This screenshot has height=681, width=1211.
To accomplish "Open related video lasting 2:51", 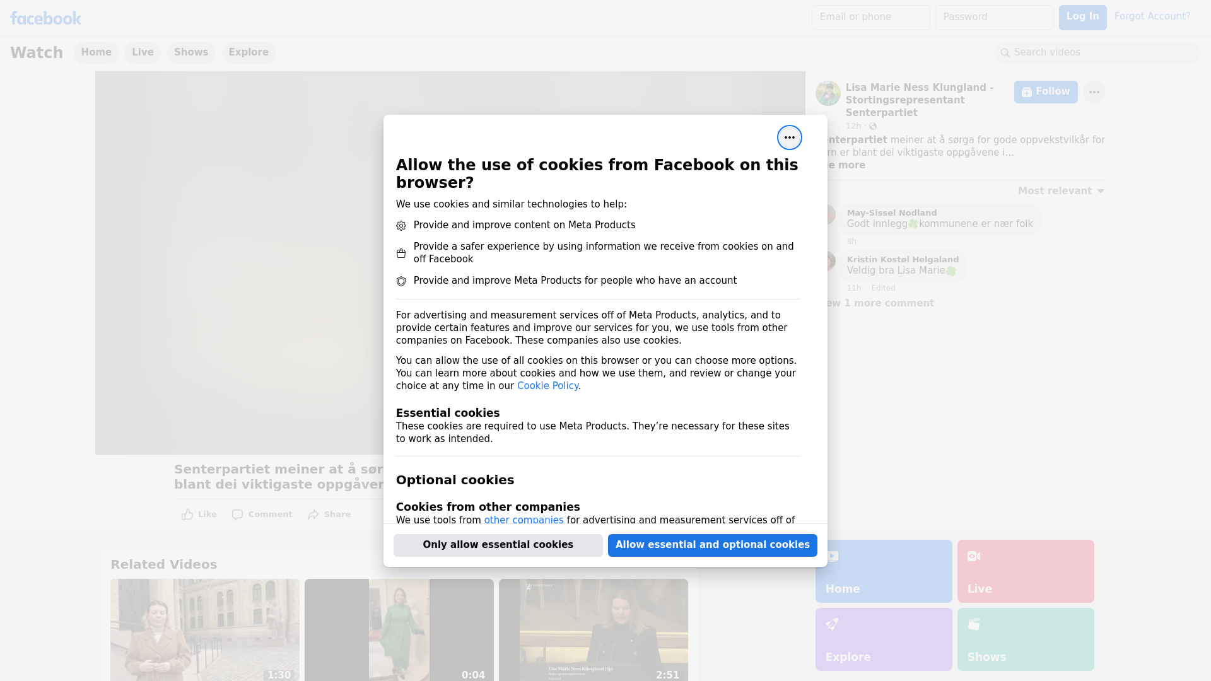I will pyautogui.click(x=593, y=630).
